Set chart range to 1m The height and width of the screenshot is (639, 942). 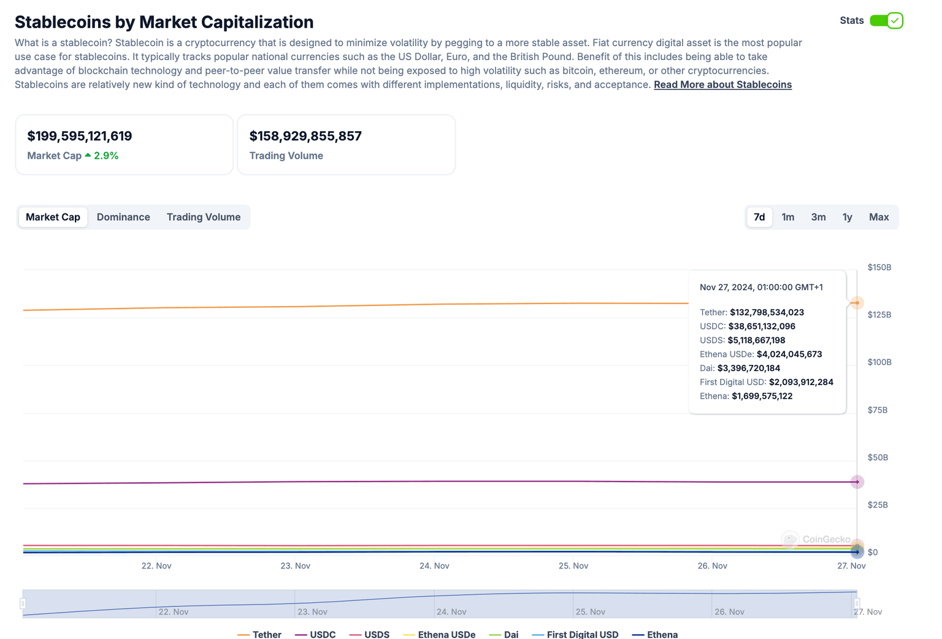point(788,217)
